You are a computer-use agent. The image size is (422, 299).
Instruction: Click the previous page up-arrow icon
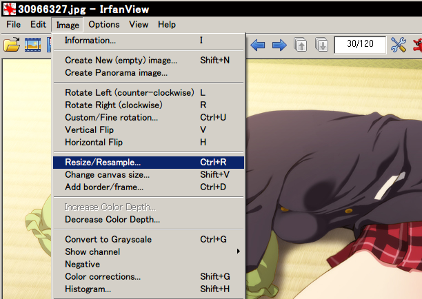click(301, 45)
